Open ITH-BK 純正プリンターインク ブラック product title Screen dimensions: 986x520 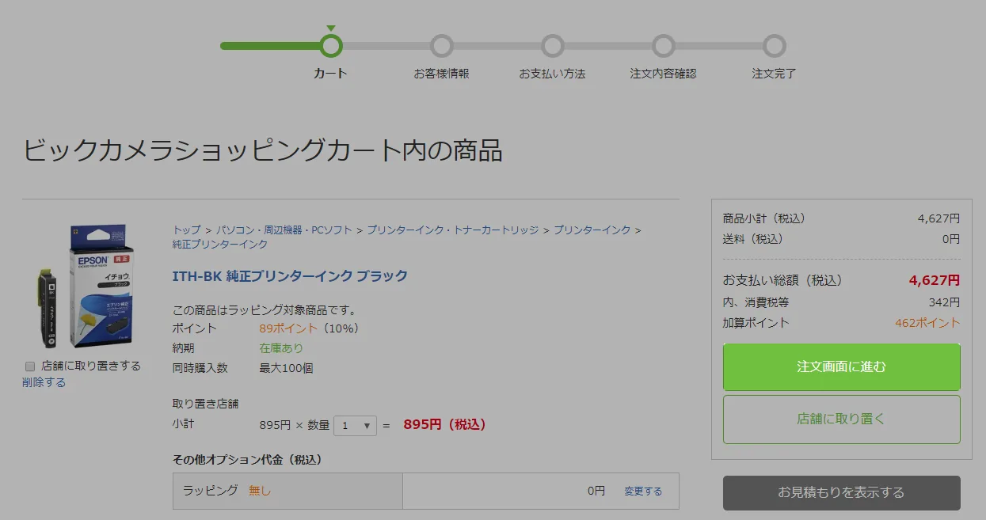pyautogui.click(x=290, y=276)
